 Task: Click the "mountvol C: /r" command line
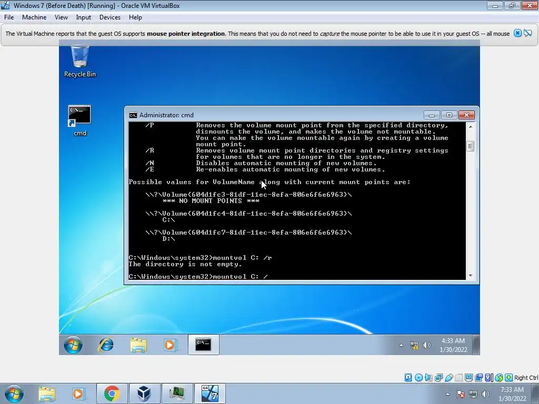[201, 258]
